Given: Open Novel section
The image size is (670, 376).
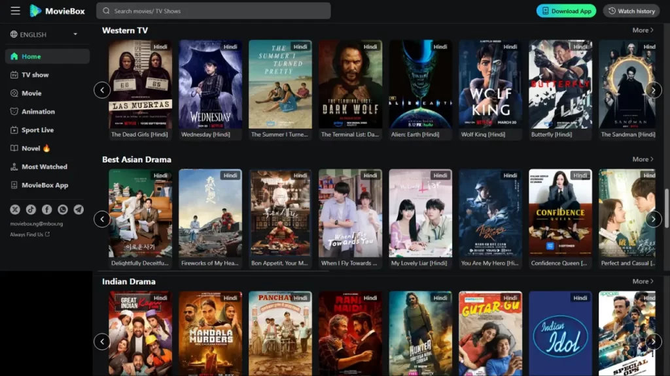Looking at the screenshot, I should [47, 148].
